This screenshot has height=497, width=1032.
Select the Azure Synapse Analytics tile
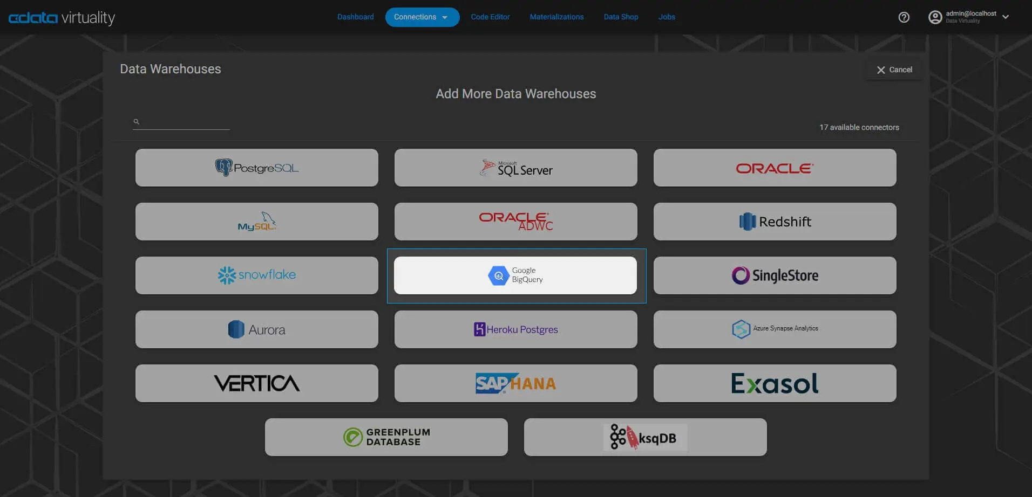[775, 329]
